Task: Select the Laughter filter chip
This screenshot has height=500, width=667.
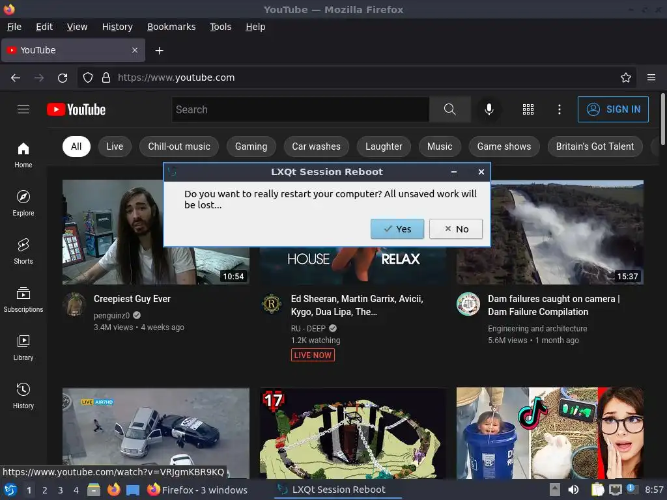Action: (384, 146)
